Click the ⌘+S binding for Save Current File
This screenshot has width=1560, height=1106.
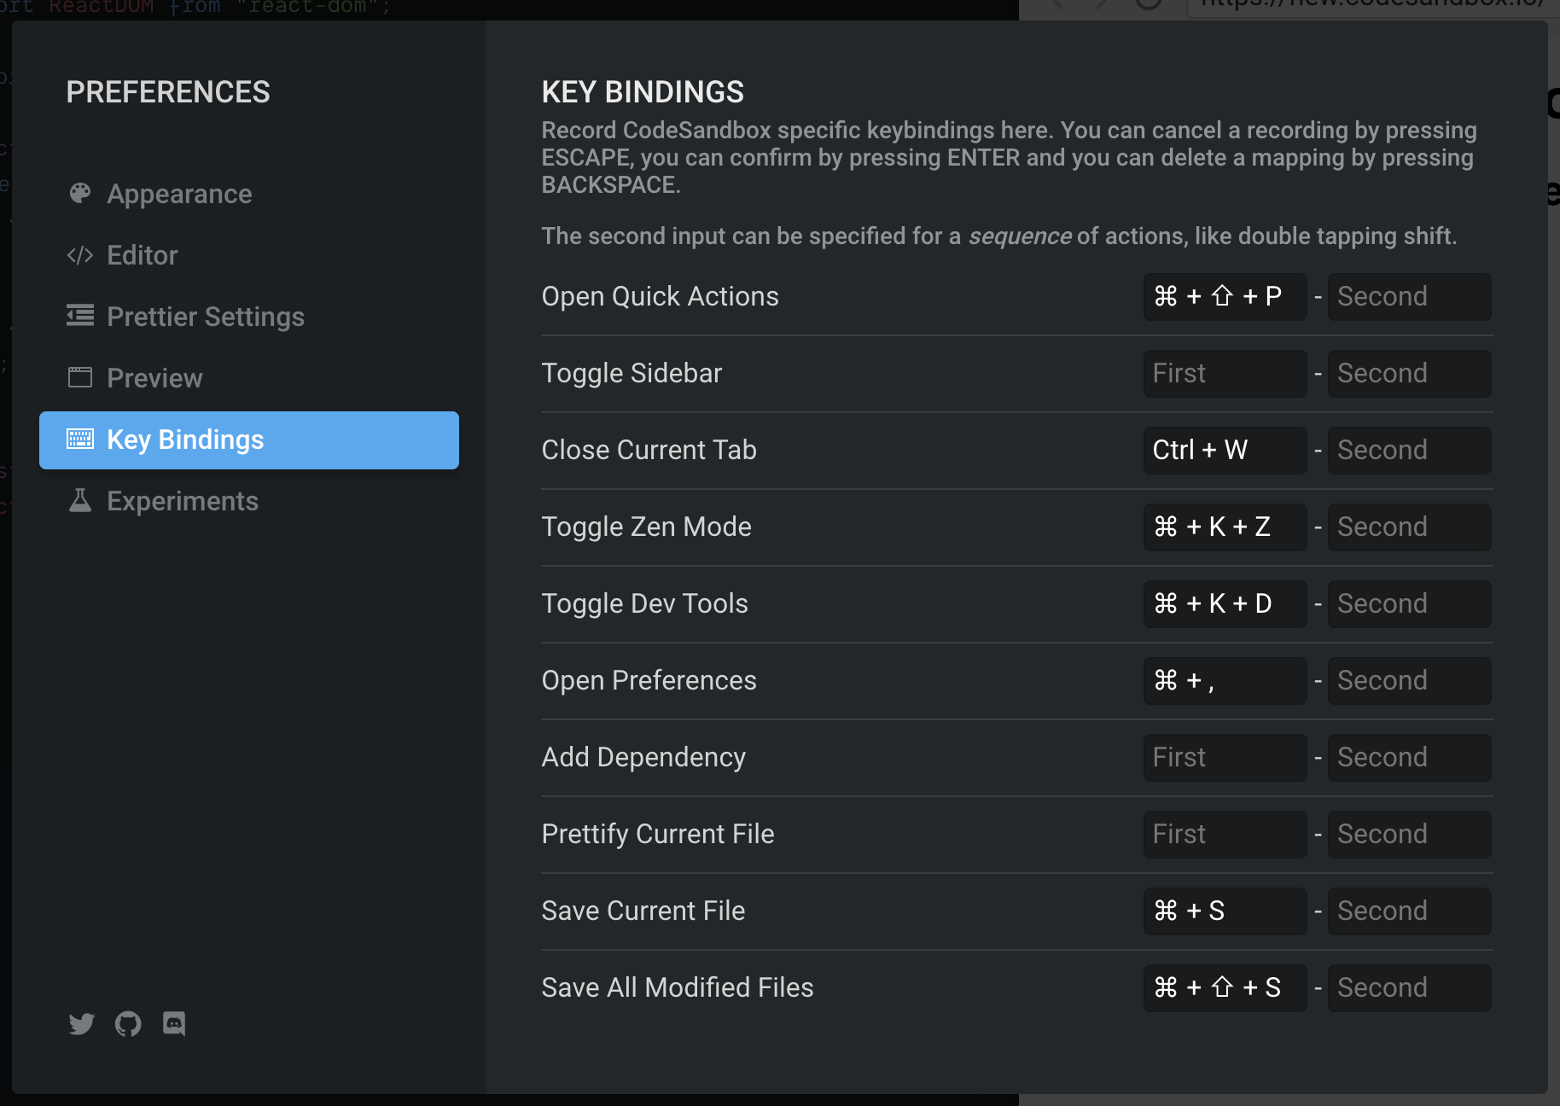1224,911
